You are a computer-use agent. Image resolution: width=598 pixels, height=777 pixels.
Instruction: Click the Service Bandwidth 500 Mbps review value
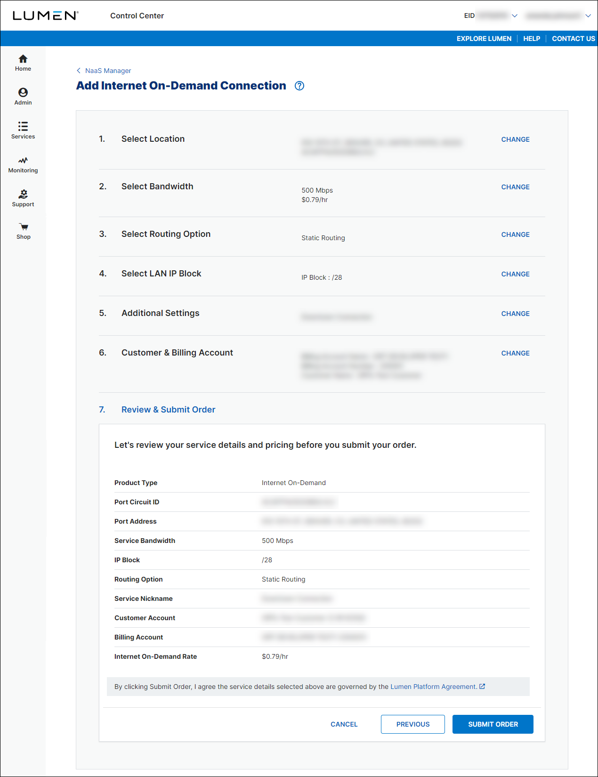278,541
